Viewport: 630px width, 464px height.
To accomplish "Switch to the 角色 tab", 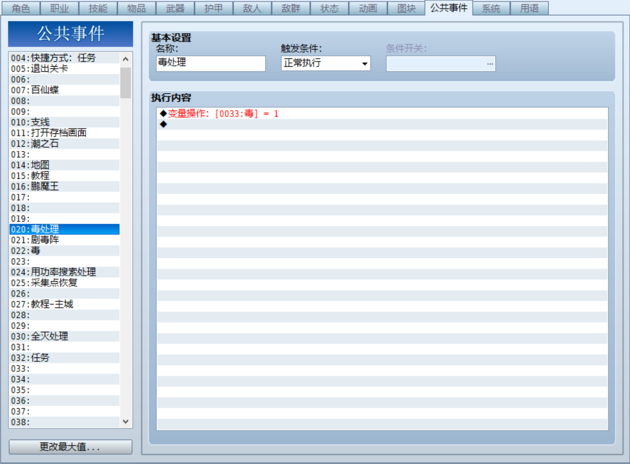I will pos(20,8).
